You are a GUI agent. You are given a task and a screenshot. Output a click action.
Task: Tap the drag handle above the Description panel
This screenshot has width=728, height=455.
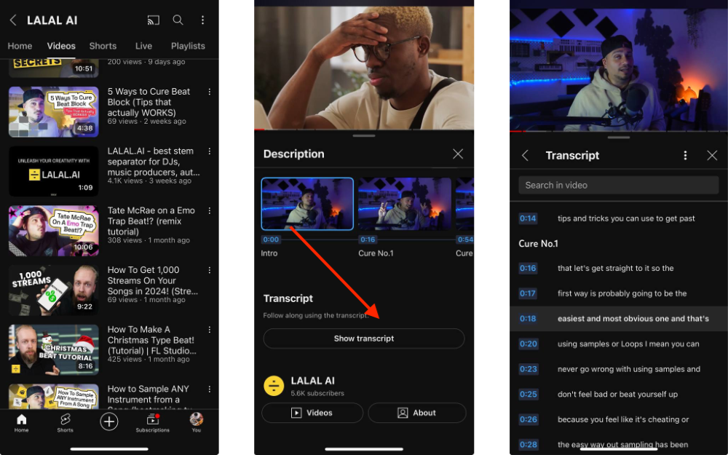(x=364, y=136)
